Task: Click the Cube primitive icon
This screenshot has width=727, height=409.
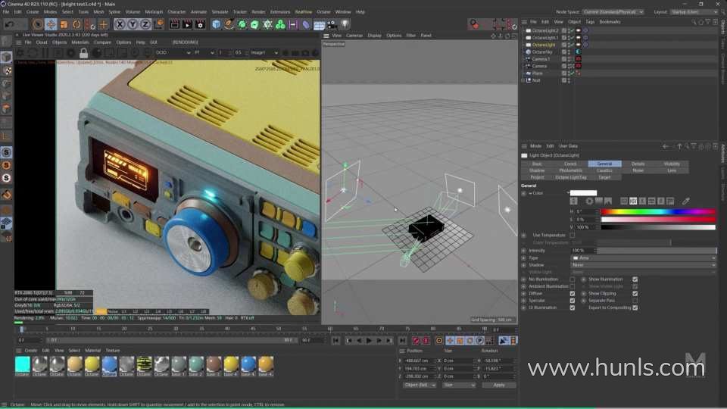Action: pos(217,24)
